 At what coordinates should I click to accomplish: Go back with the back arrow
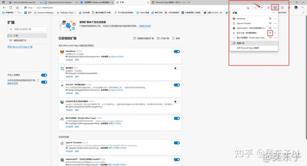tap(4, 8)
